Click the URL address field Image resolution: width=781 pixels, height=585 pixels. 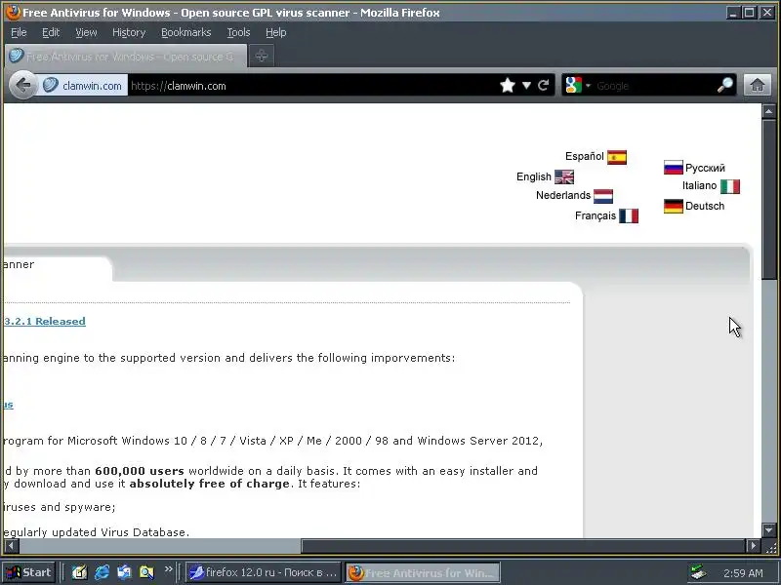coord(312,86)
